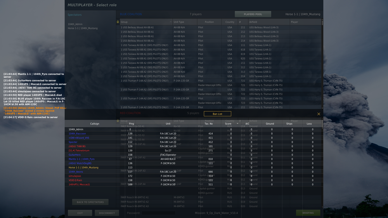Click the DISCONNECT button
The width and height of the screenshot is (388, 218).
pos(107,213)
